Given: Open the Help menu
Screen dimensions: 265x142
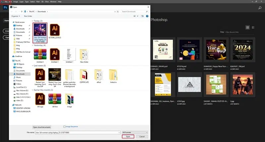Looking at the screenshot, I should 60,2.
